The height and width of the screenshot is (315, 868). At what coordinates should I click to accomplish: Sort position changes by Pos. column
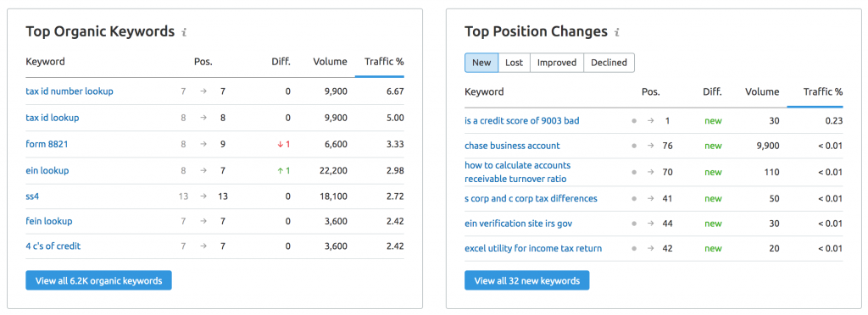(650, 91)
